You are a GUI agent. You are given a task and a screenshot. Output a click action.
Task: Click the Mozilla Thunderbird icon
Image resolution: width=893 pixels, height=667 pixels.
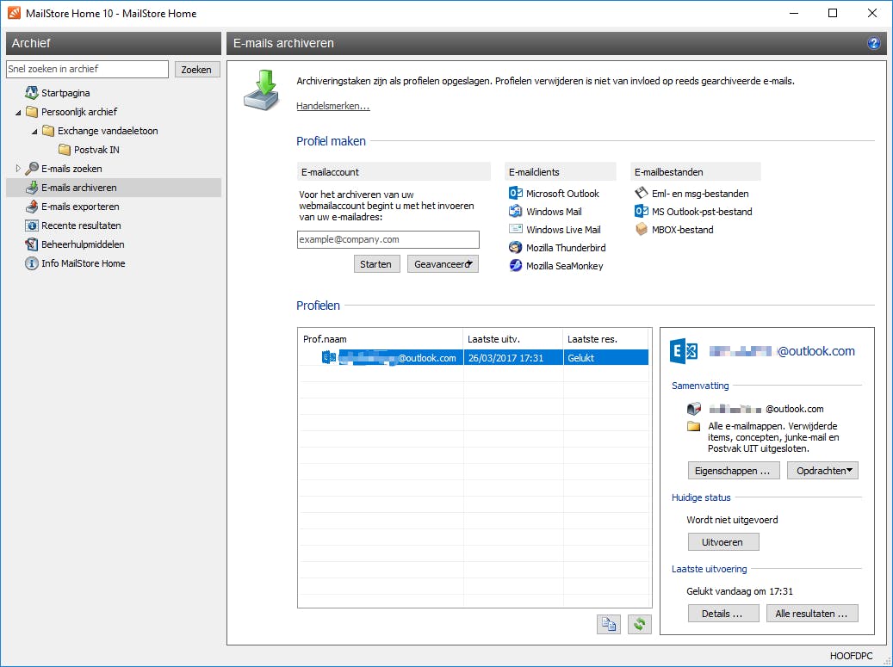516,248
